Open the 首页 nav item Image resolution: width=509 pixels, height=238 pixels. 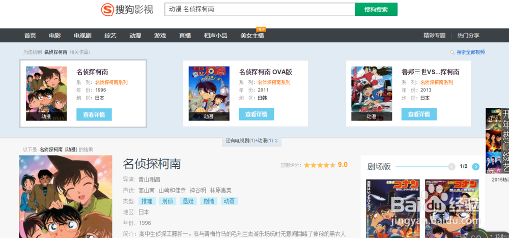click(x=30, y=36)
